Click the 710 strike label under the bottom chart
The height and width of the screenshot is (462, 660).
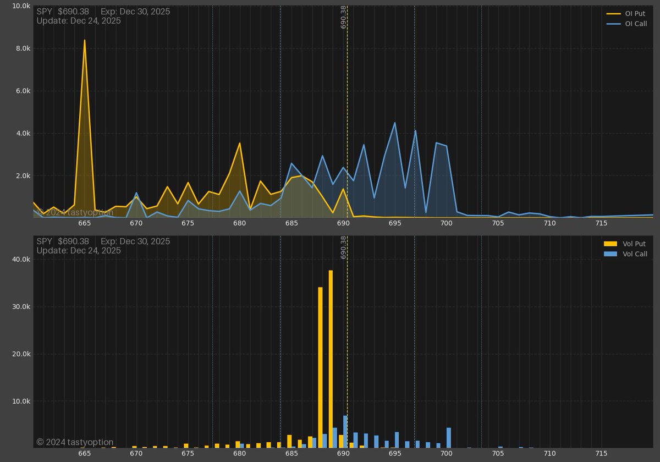(x=549, y=454)
